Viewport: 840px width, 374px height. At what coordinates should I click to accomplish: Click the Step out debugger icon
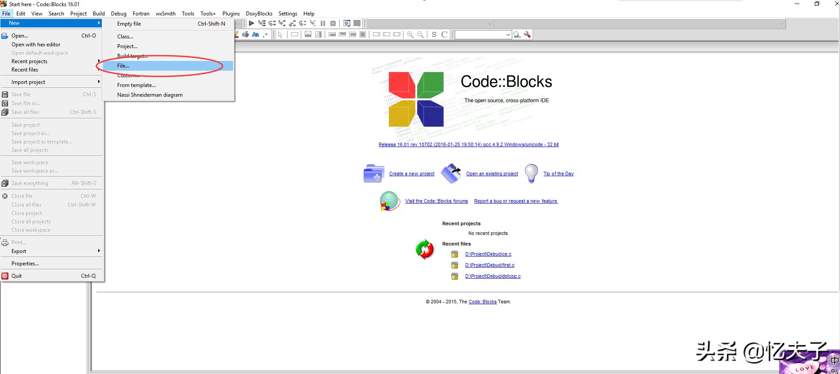[x=292, y=23]
